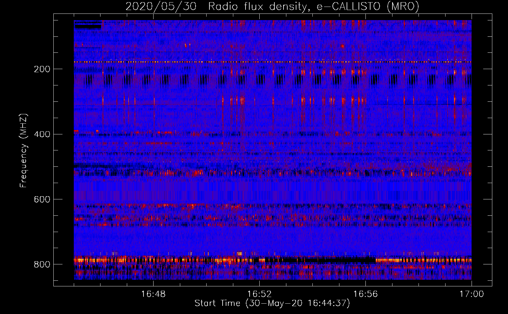This screenshot has width=508, height=314.
Task: Click the 16:52 time tick label
Action: point(259,294)
